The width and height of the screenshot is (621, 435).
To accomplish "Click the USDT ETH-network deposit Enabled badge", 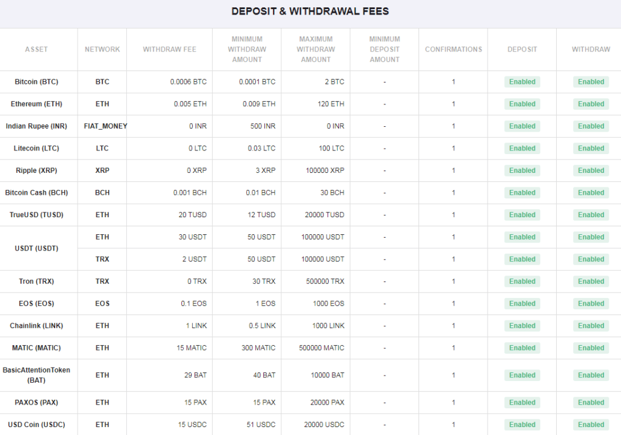I will [522, 237].
